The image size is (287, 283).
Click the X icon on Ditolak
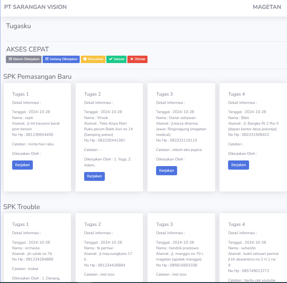coord(132,59)
